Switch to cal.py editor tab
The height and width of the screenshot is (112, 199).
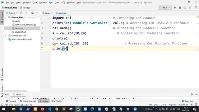click(47, 13)
